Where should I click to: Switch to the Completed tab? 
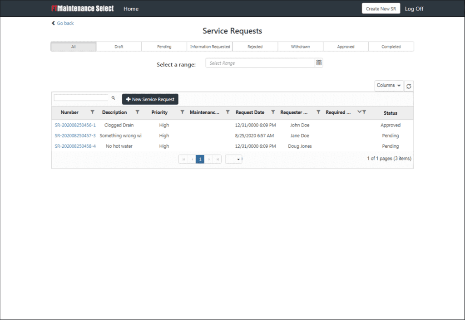click(x=391, y=47)
